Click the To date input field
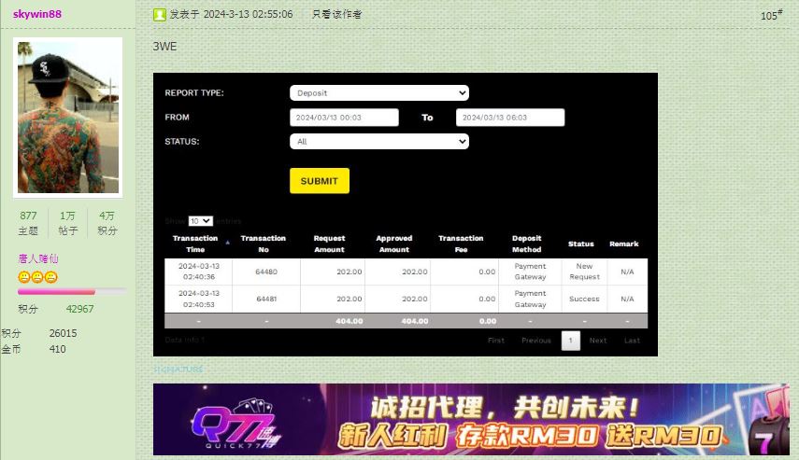 click(510, 118)
